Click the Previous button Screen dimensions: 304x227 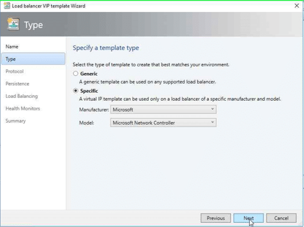coord(216,218)
